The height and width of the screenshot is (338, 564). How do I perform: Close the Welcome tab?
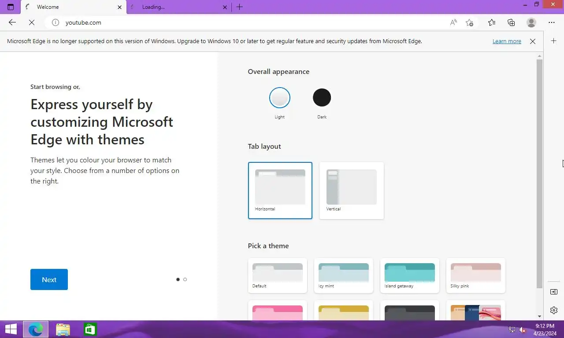pos(119,7)
